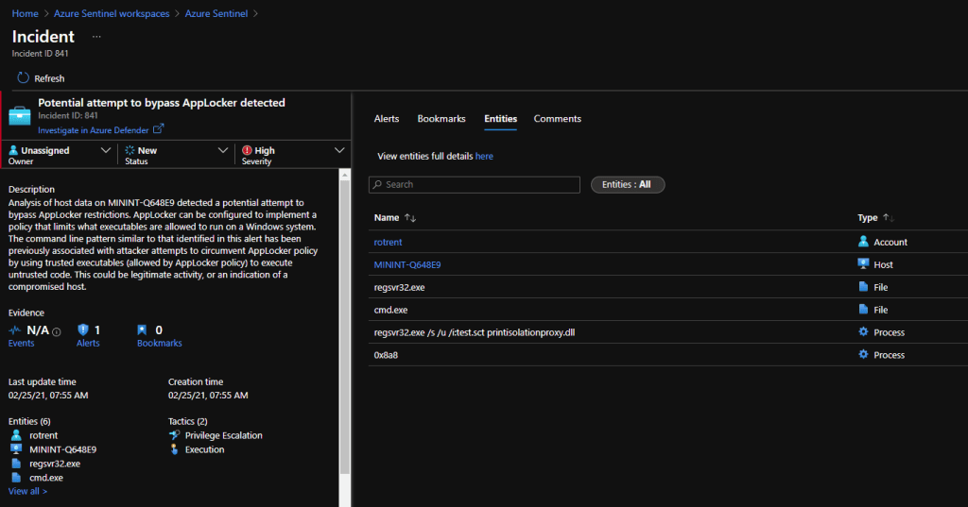Open the Comments tab
Screen dimensions: 968x507
558,118
